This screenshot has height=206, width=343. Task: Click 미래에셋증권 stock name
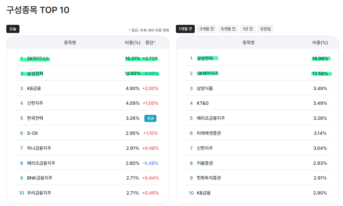(209, 133)
